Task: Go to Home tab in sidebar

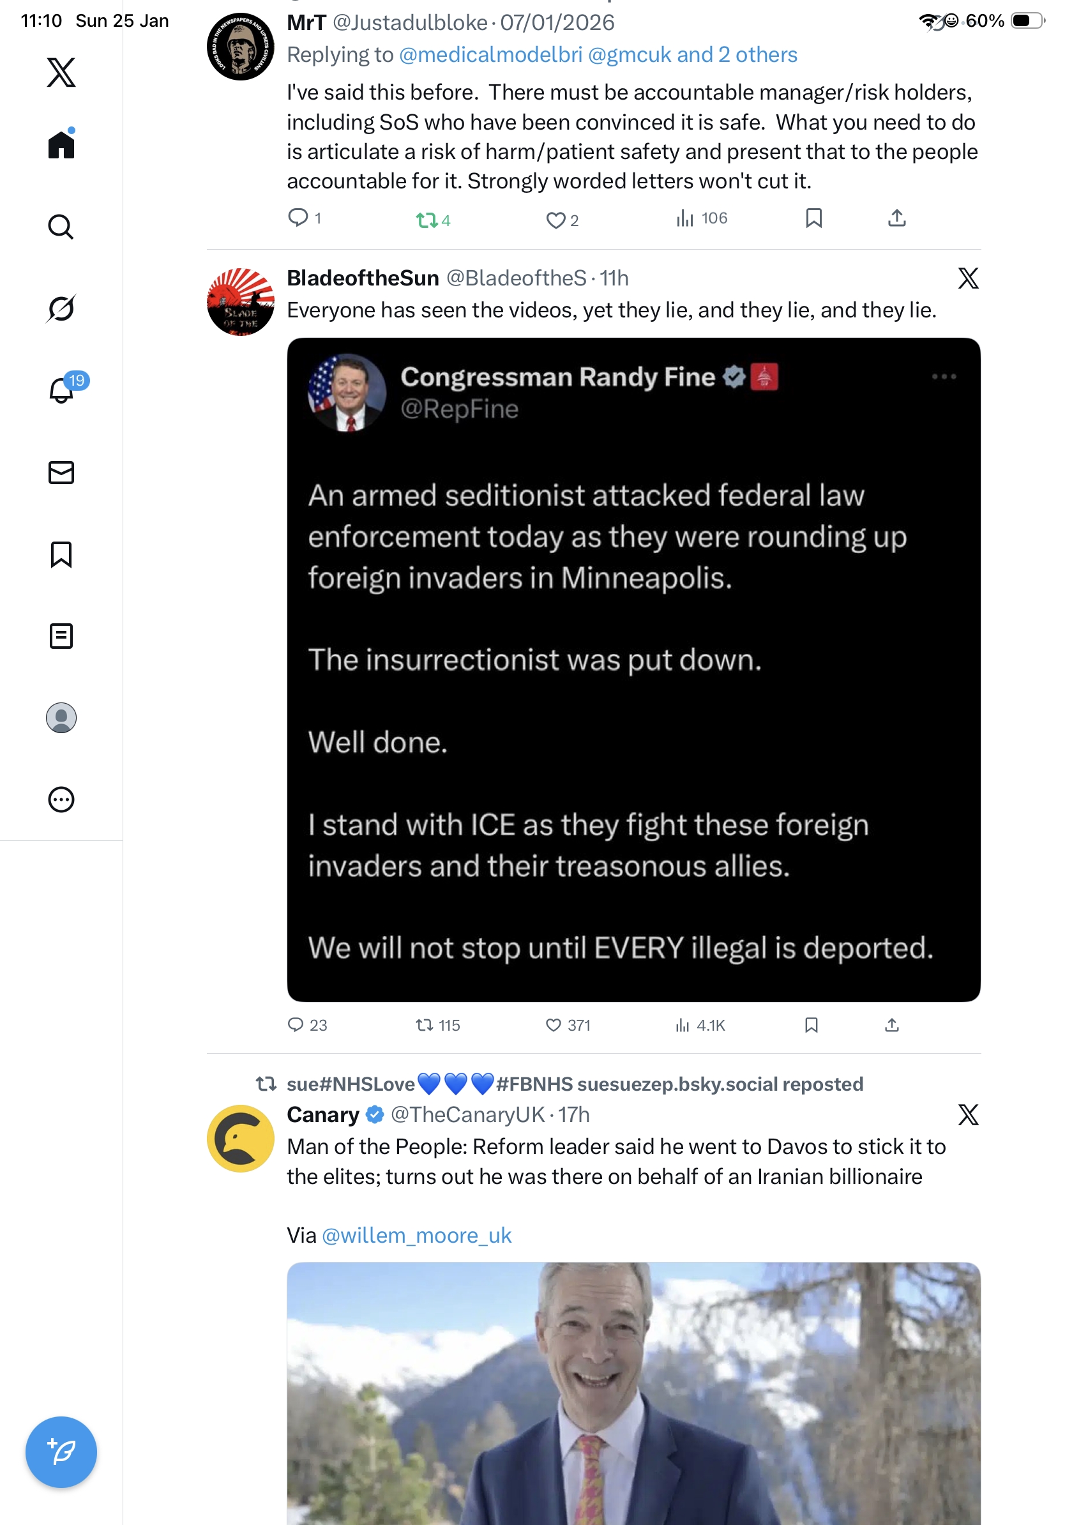Action: click(61, 144)
